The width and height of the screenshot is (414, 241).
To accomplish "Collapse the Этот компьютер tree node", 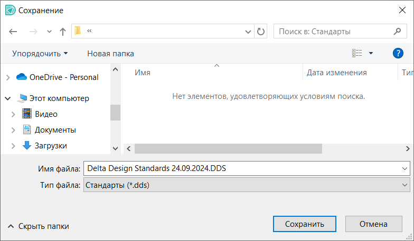I will pyautogui.click(x=8, y=98).
